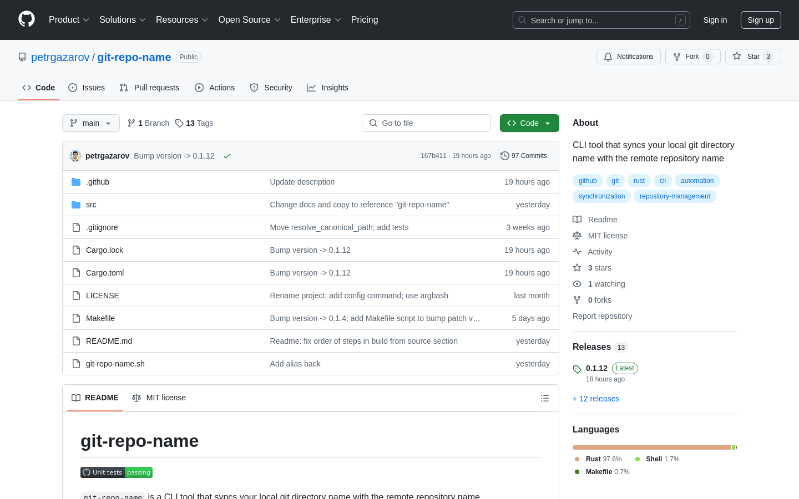Click the star icon in Star button

(x=737, y=56)
